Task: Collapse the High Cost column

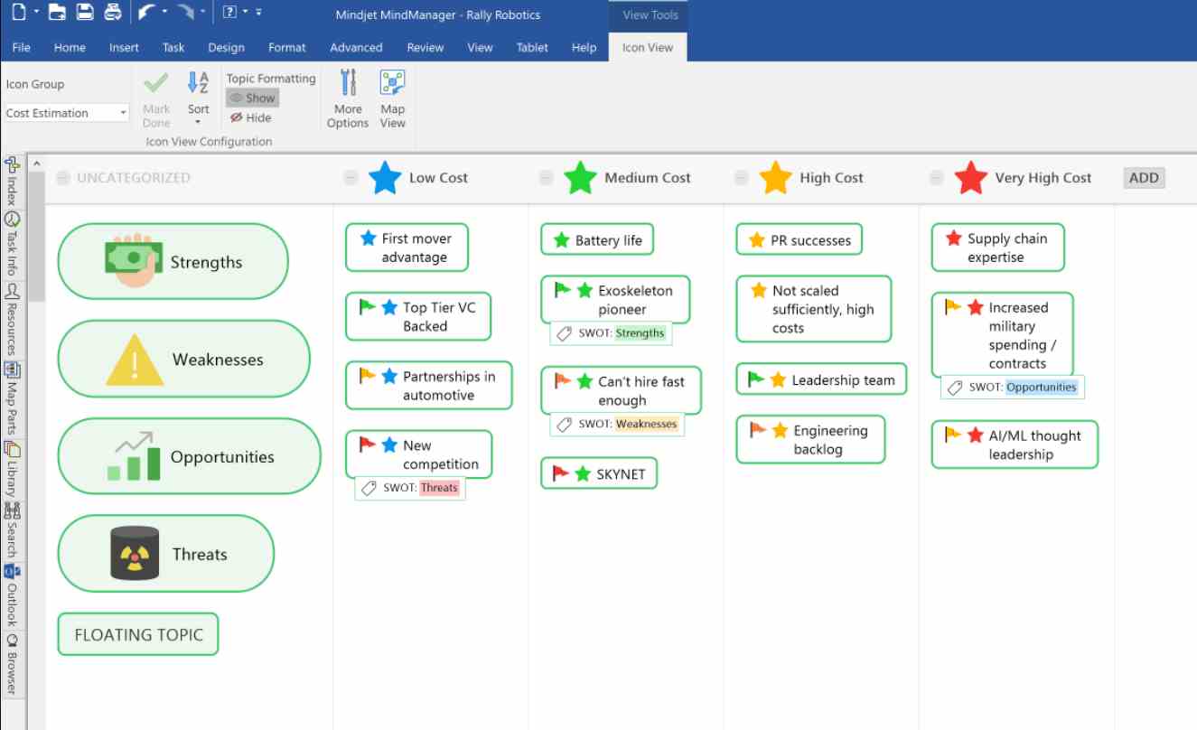Action: 741,178
